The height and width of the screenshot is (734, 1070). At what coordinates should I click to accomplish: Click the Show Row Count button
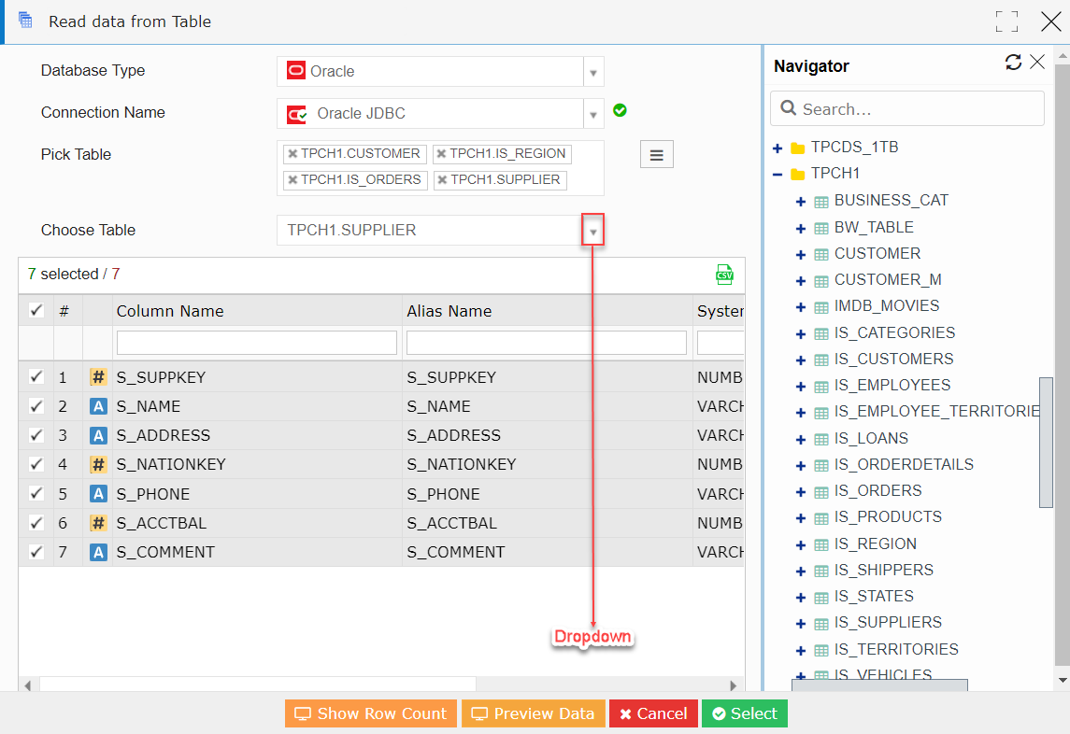370,713
